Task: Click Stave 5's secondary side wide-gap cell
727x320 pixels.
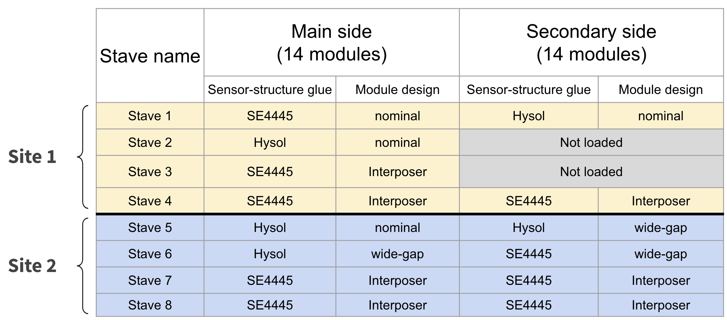Action: click(661, 228)
